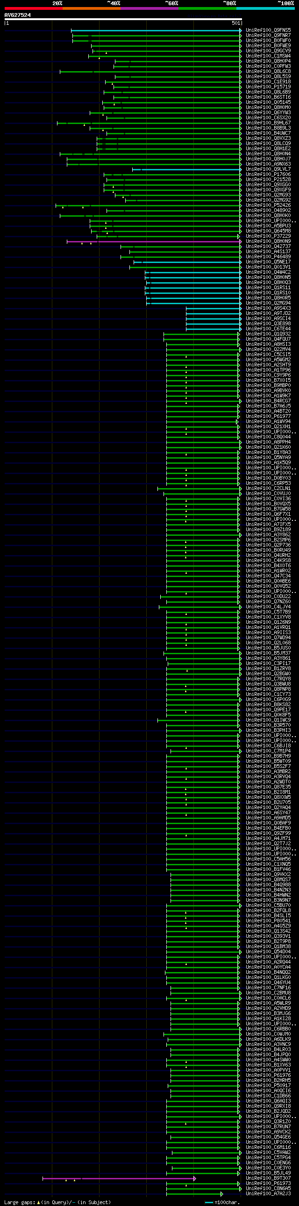This screenshot has height=1206, width=299.
Task: Click label UniRef100_Q5NE17
Action: 268,262
